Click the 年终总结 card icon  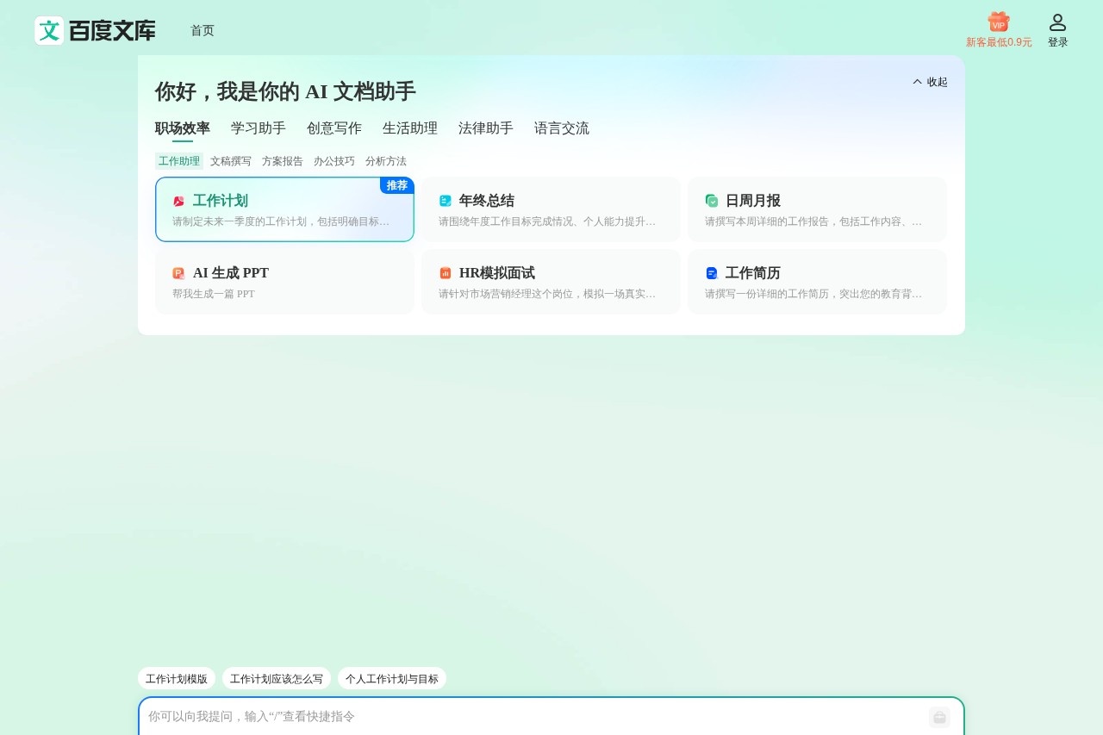point(445,201)
